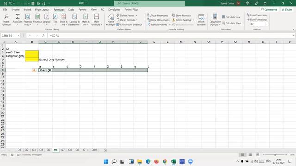
Task: Click the Search box in title bar
Action: tap(149, 3)
